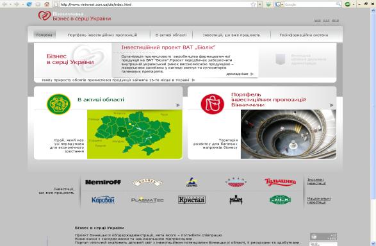
Task: Open the dropdown next to green extension icon
Action: click(x=354, y=4)
